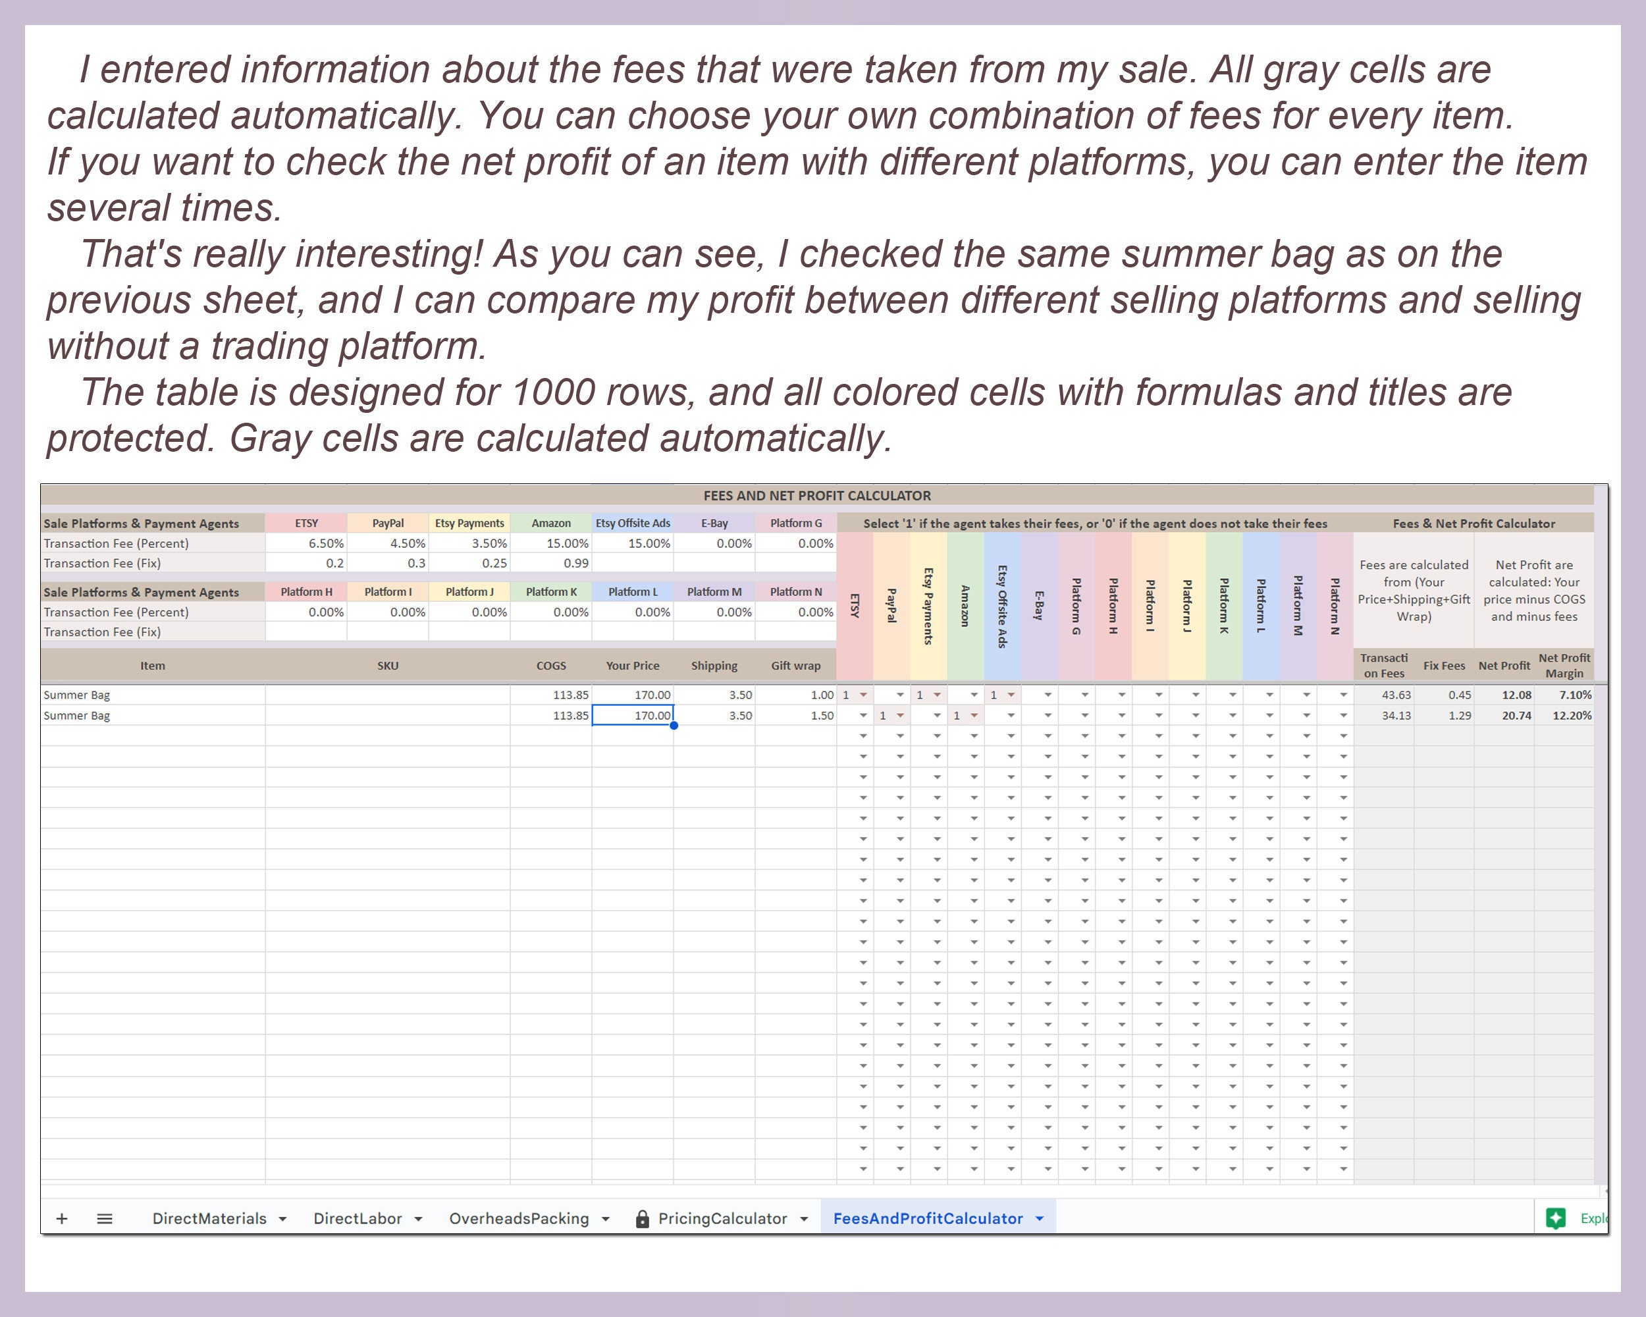Click the Platform K header cell
This screenshot has height=1317, width=1646.
pyautogui.click(x=551, y=592)
